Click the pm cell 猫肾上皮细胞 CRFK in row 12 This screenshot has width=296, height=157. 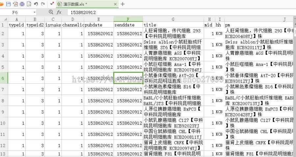tap(259, 145)
